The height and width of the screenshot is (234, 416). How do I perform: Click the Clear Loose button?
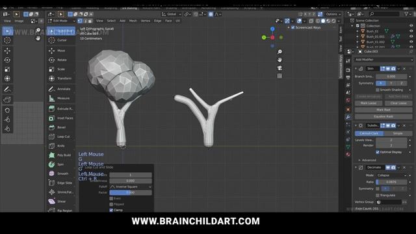pyautogui.click(x=398, y=103)
